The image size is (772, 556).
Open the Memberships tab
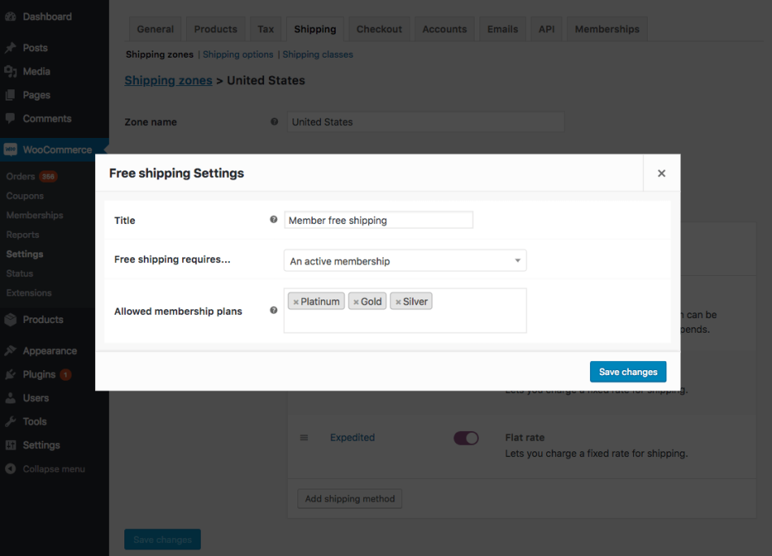pos(607,28)
